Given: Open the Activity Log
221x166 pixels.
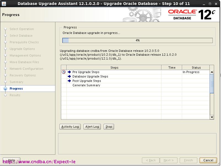Looking at the screenshot, I should [70, 127].
